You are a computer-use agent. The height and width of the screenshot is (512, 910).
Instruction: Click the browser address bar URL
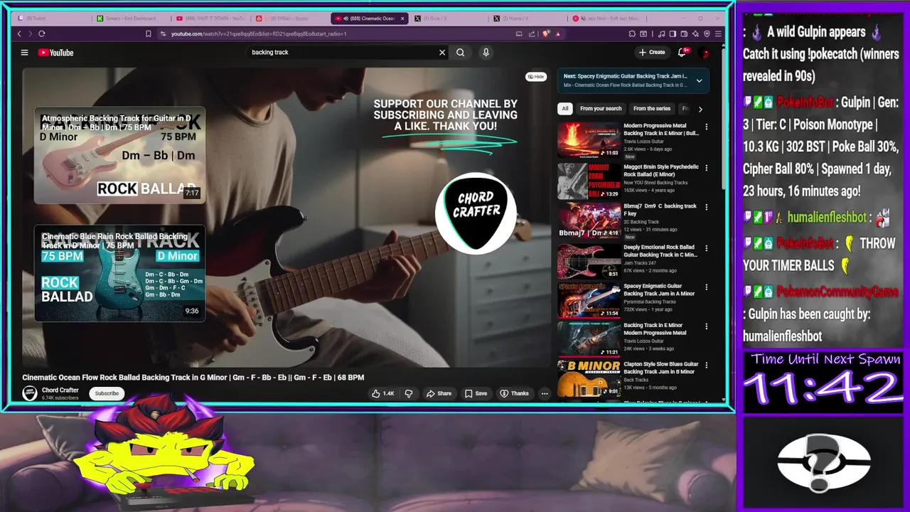pyautogui.click(x=259, y=33)
